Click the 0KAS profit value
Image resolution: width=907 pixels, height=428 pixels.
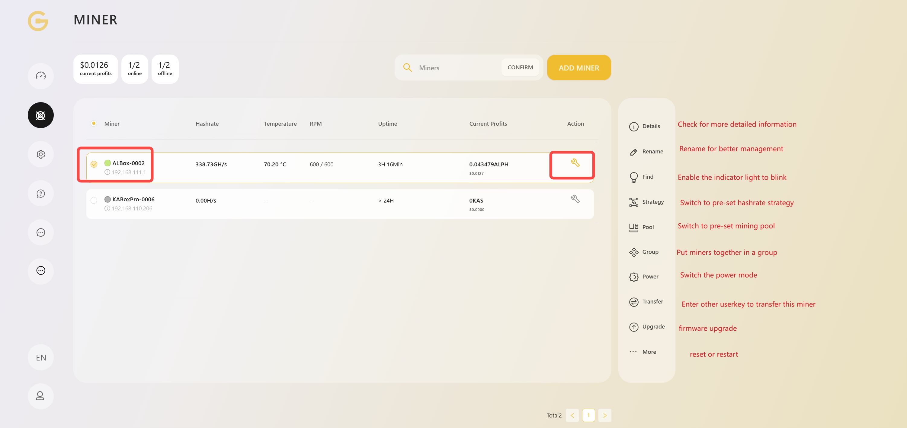click(x=476, y=200)
